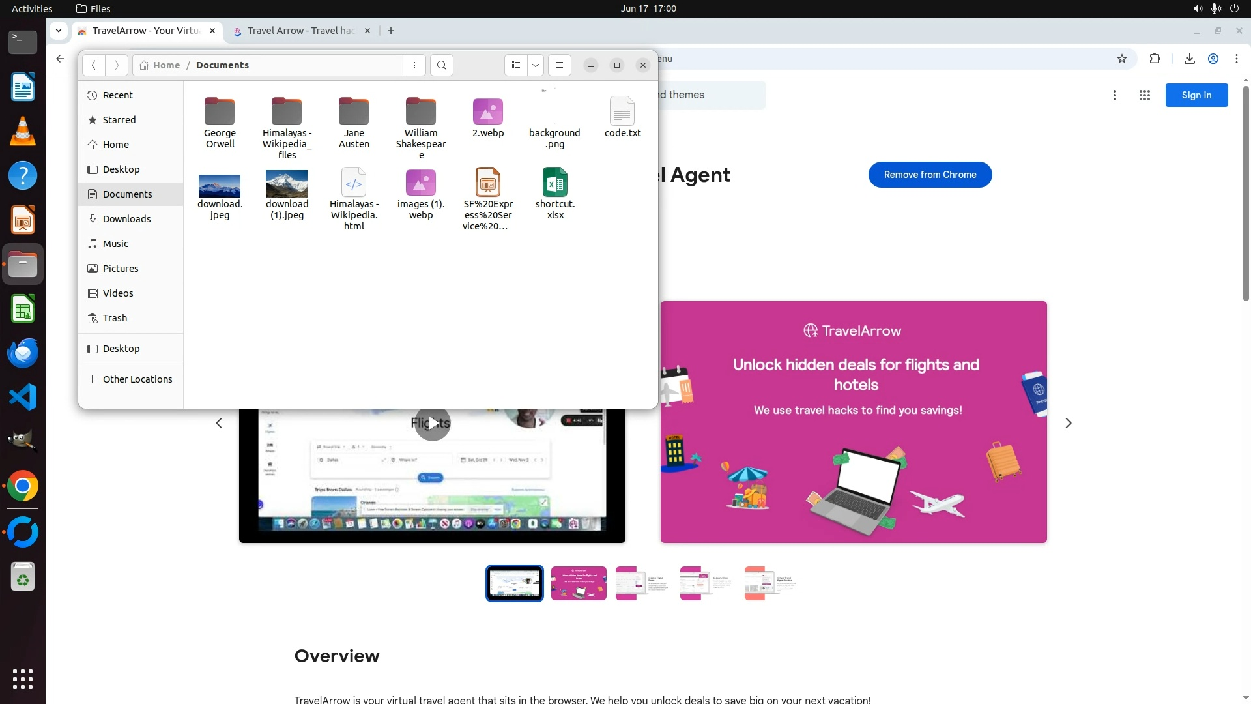Go back with Files back arrow
1251x704 pixels.
click(94, 65)
